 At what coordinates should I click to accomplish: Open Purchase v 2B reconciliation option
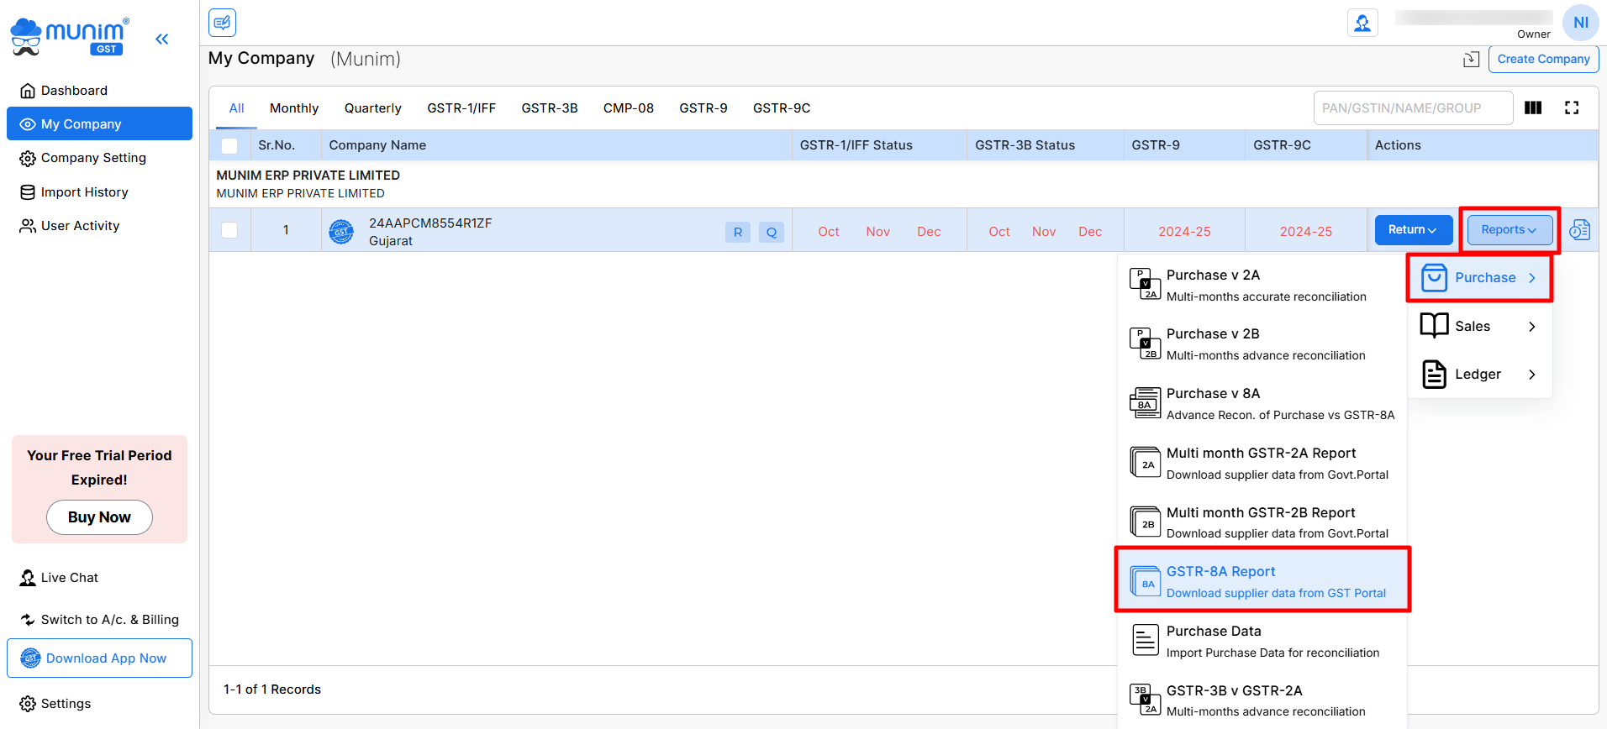coord(1262,344)
